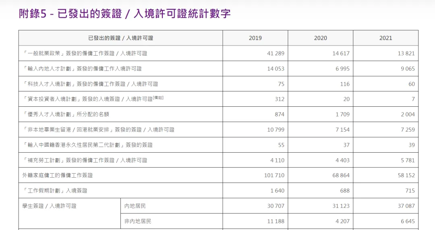
Task: Click the value 116
Action: coord(345,84)
